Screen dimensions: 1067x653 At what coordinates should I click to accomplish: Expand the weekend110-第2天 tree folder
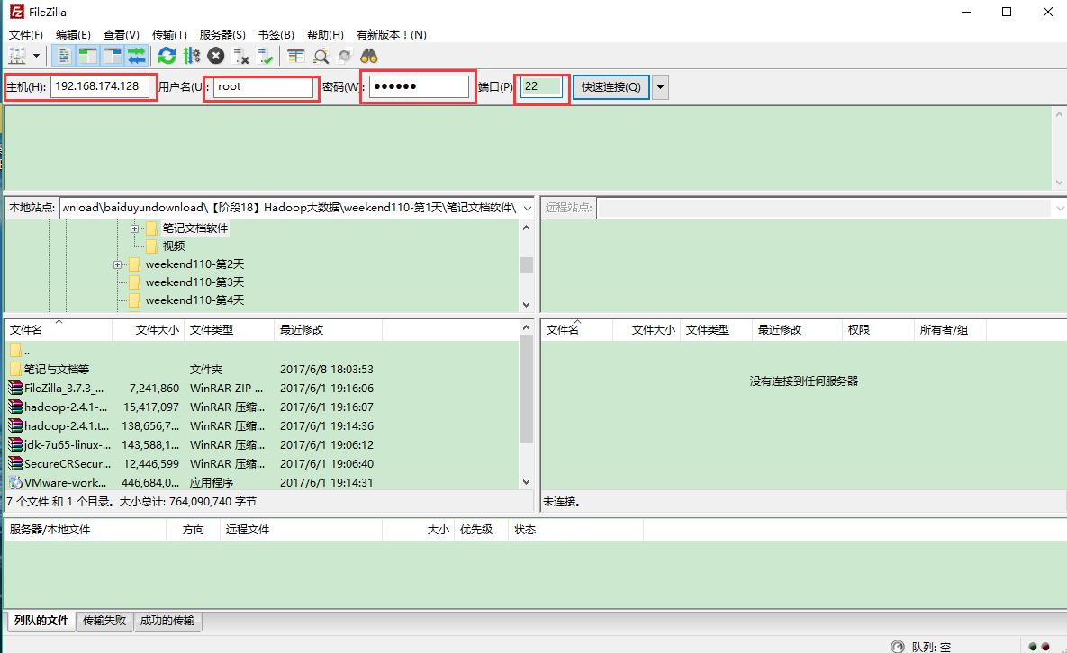tap(117, 264)
